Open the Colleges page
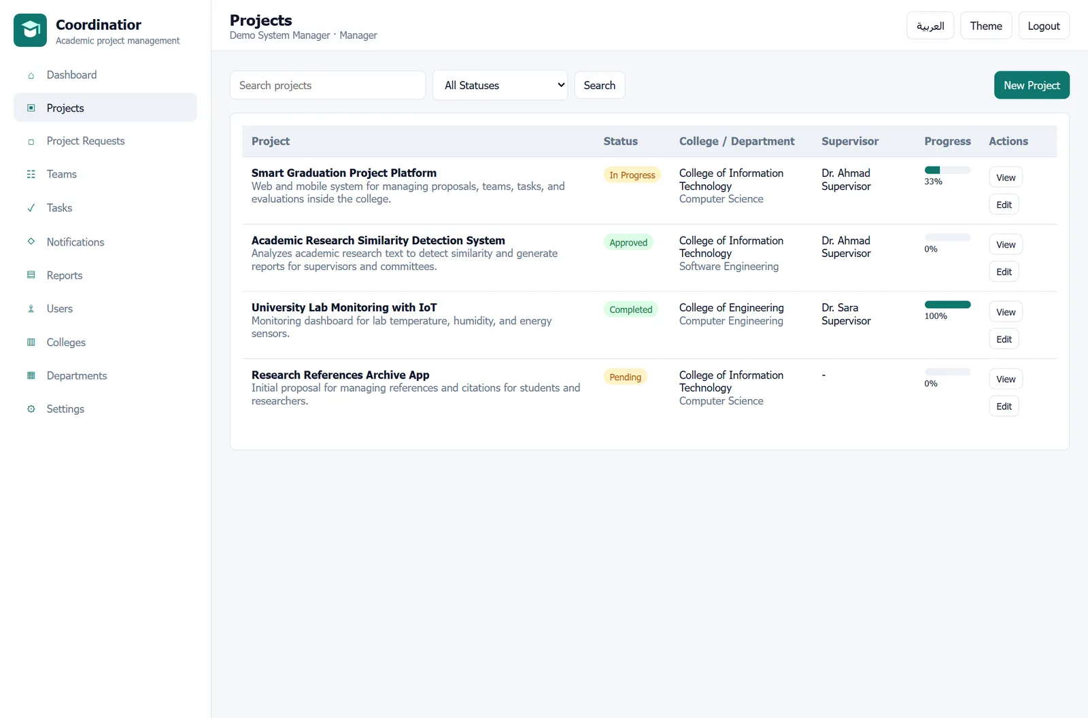The image size is (1088, 718). pos(105,342)
